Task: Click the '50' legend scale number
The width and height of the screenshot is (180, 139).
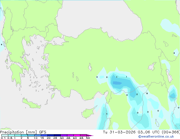Action: point(88,138)
